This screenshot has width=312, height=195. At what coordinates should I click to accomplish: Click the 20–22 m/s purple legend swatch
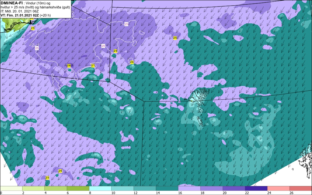point(234,188)
